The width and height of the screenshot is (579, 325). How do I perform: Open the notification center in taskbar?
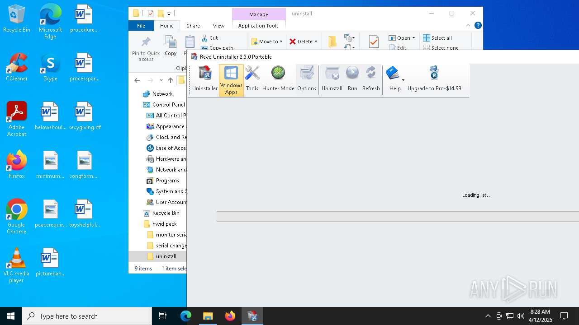564,316
